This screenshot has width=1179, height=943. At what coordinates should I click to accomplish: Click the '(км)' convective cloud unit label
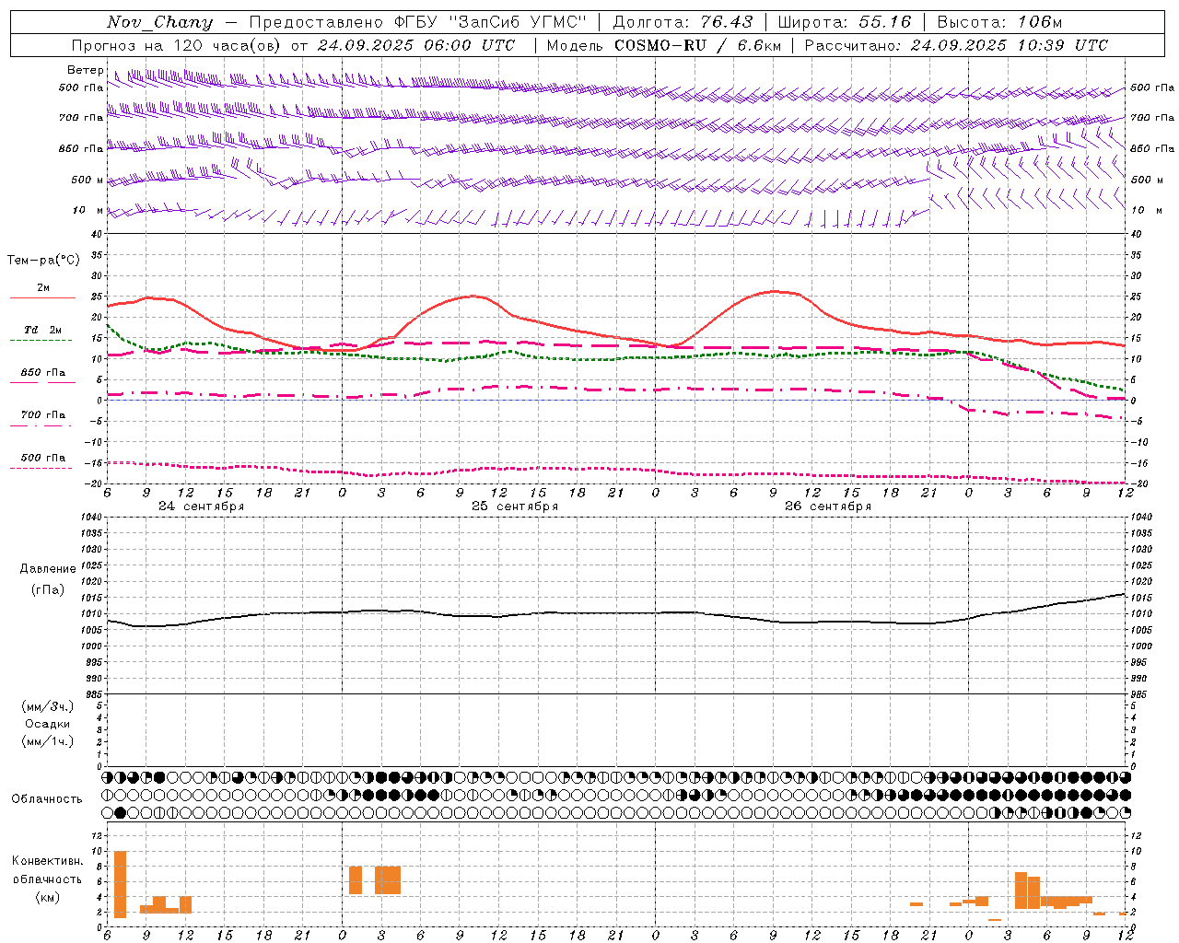tap(48, 897)
